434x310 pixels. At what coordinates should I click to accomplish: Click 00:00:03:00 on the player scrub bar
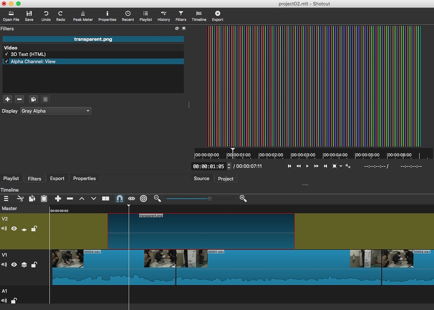pos(303,155)
